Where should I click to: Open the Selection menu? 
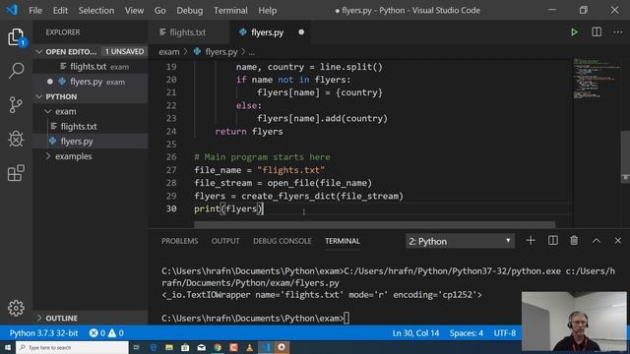(96, 10)
